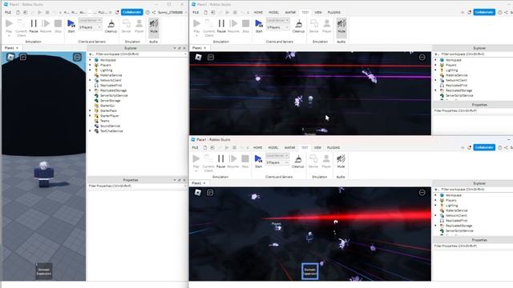The height and width of the screenshot is (288, 513).
Task: Open VIEW tab in top-right window
Action: [x=318, y=13]
